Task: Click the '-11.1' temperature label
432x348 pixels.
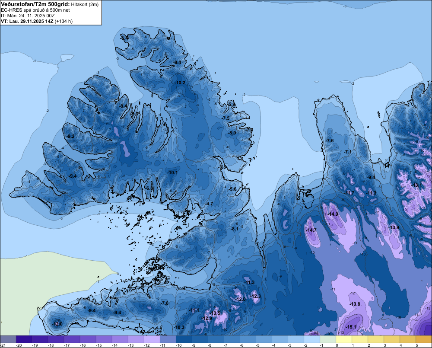Action: [194, 310]
